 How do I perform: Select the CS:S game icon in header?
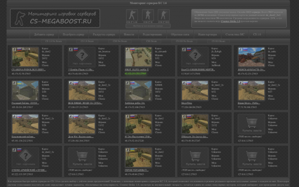pos(148,15)
